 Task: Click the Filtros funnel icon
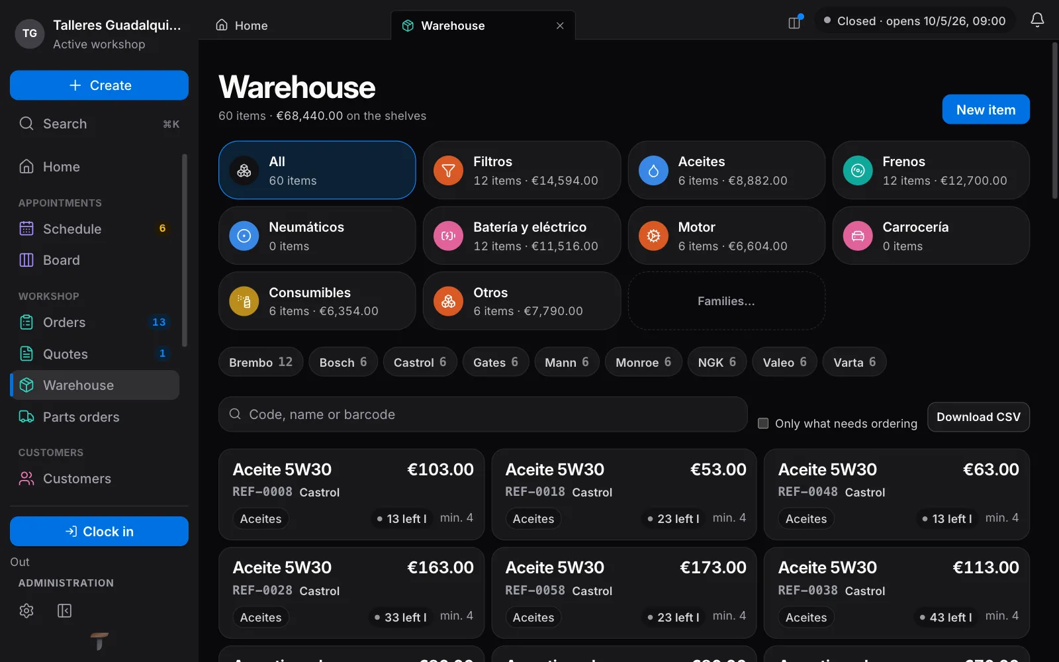point(448,171)
